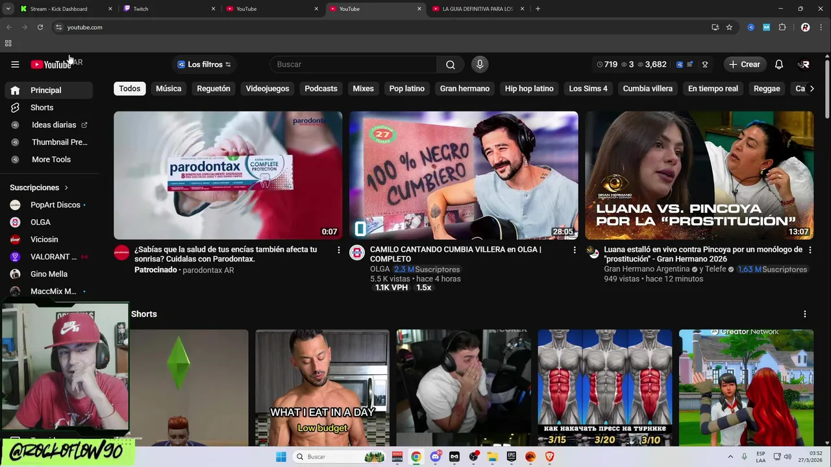Open the YouTube hamburger guide menu
The image size is (831, 467).
15,64
